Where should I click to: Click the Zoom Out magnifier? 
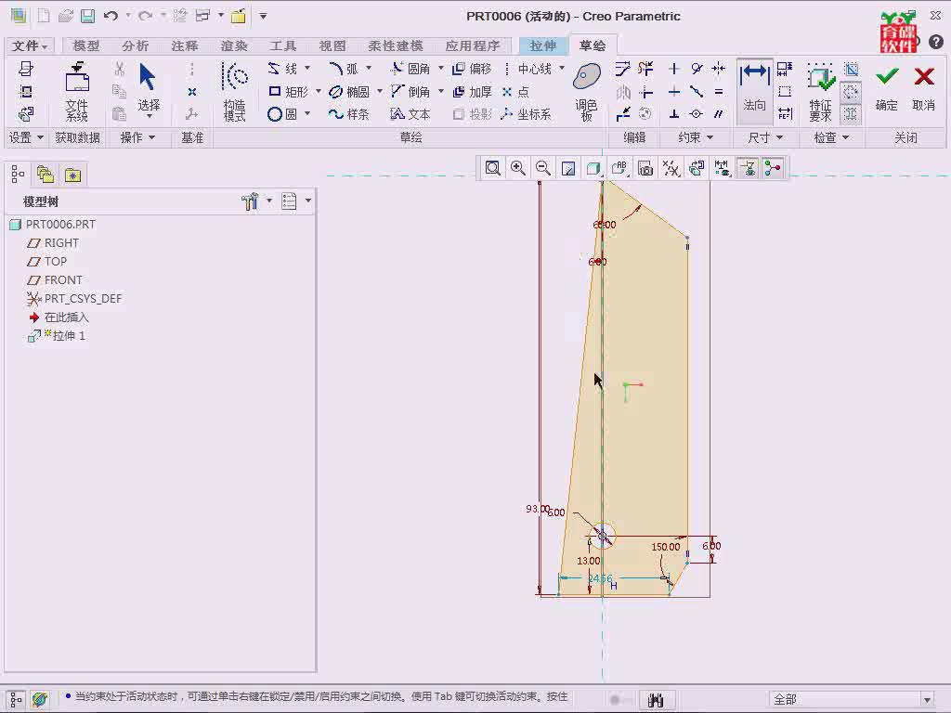pyautogui.click(x=543, y=168)
